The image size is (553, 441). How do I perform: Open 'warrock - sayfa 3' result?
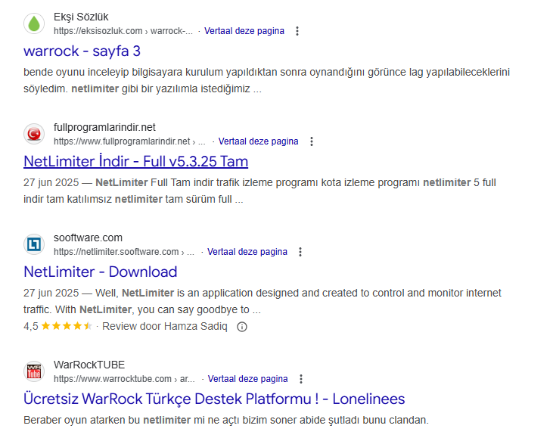[82, 51]
